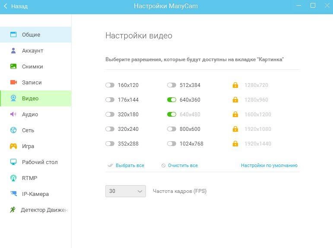Turn on the 320x180 resolution switch
Image resolution: width=333 pixels, height=248 pixels.
click(x=110, y=115)
